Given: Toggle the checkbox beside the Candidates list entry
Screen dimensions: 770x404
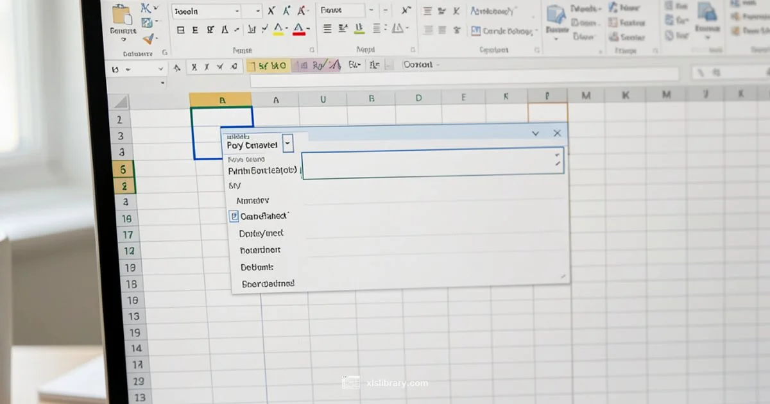Looking at the screenshot, I should 233,216.
